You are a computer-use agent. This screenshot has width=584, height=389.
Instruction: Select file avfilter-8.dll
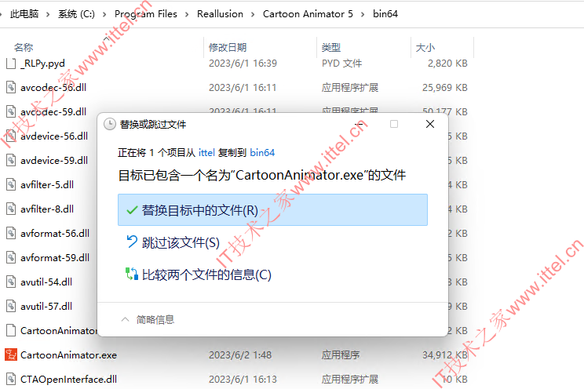(47, 209)
